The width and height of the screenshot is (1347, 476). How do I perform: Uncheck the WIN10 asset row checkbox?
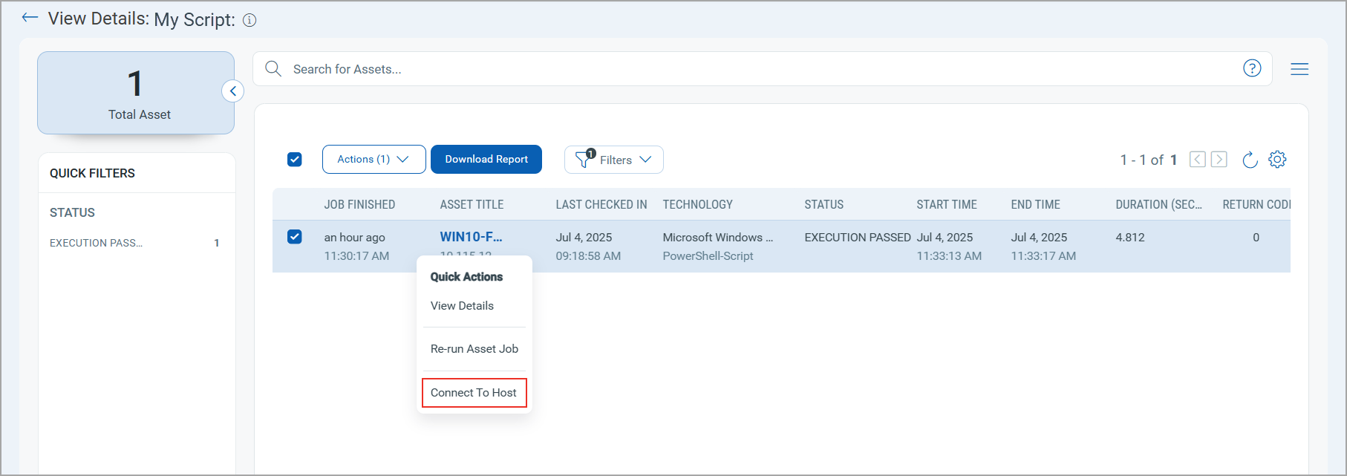295,237
